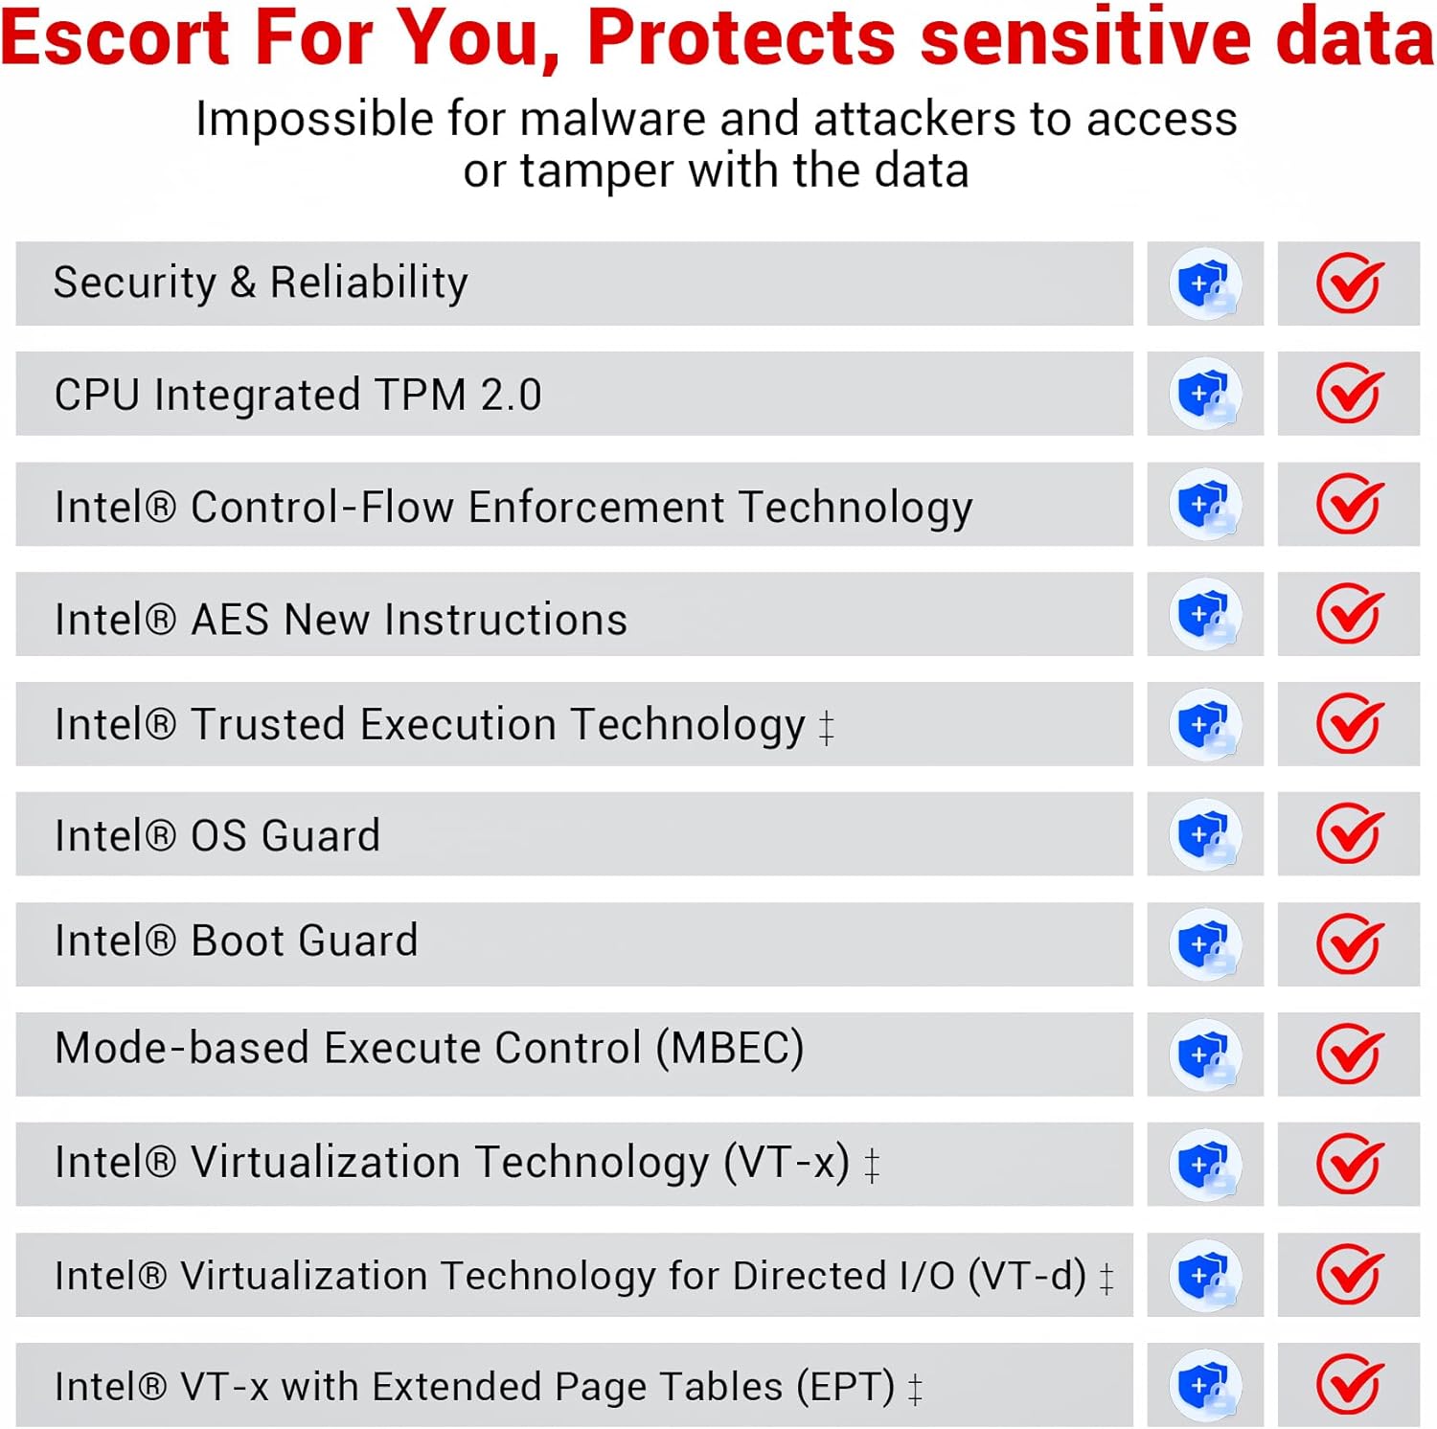
Task: Click the Intel AES New Instructions label
Action: click(x=341, y=619)
